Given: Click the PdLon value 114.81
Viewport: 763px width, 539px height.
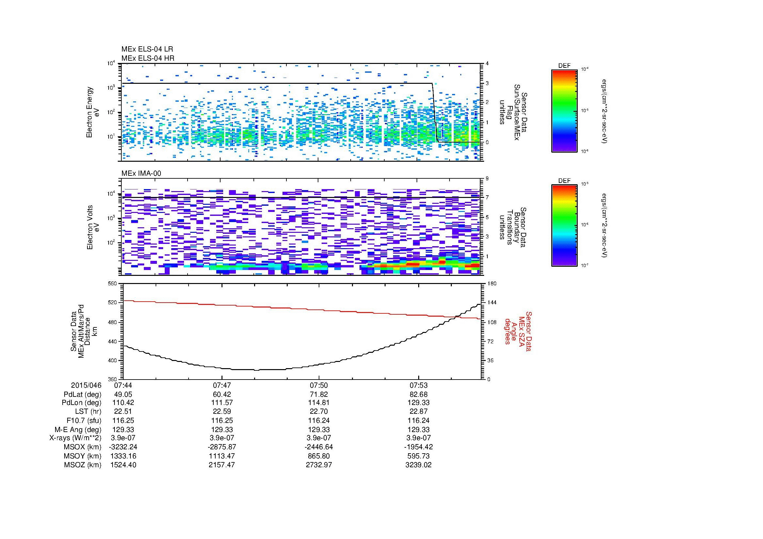Looking at the screenshot, I should (319, 402).
